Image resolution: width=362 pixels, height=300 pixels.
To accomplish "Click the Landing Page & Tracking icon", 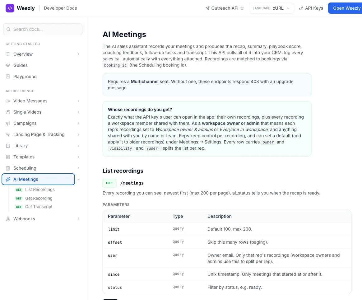I will pos(8,134).
